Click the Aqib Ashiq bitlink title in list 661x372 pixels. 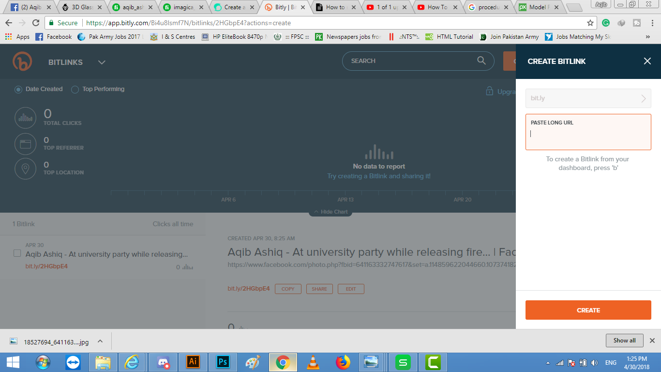point(107,254)
